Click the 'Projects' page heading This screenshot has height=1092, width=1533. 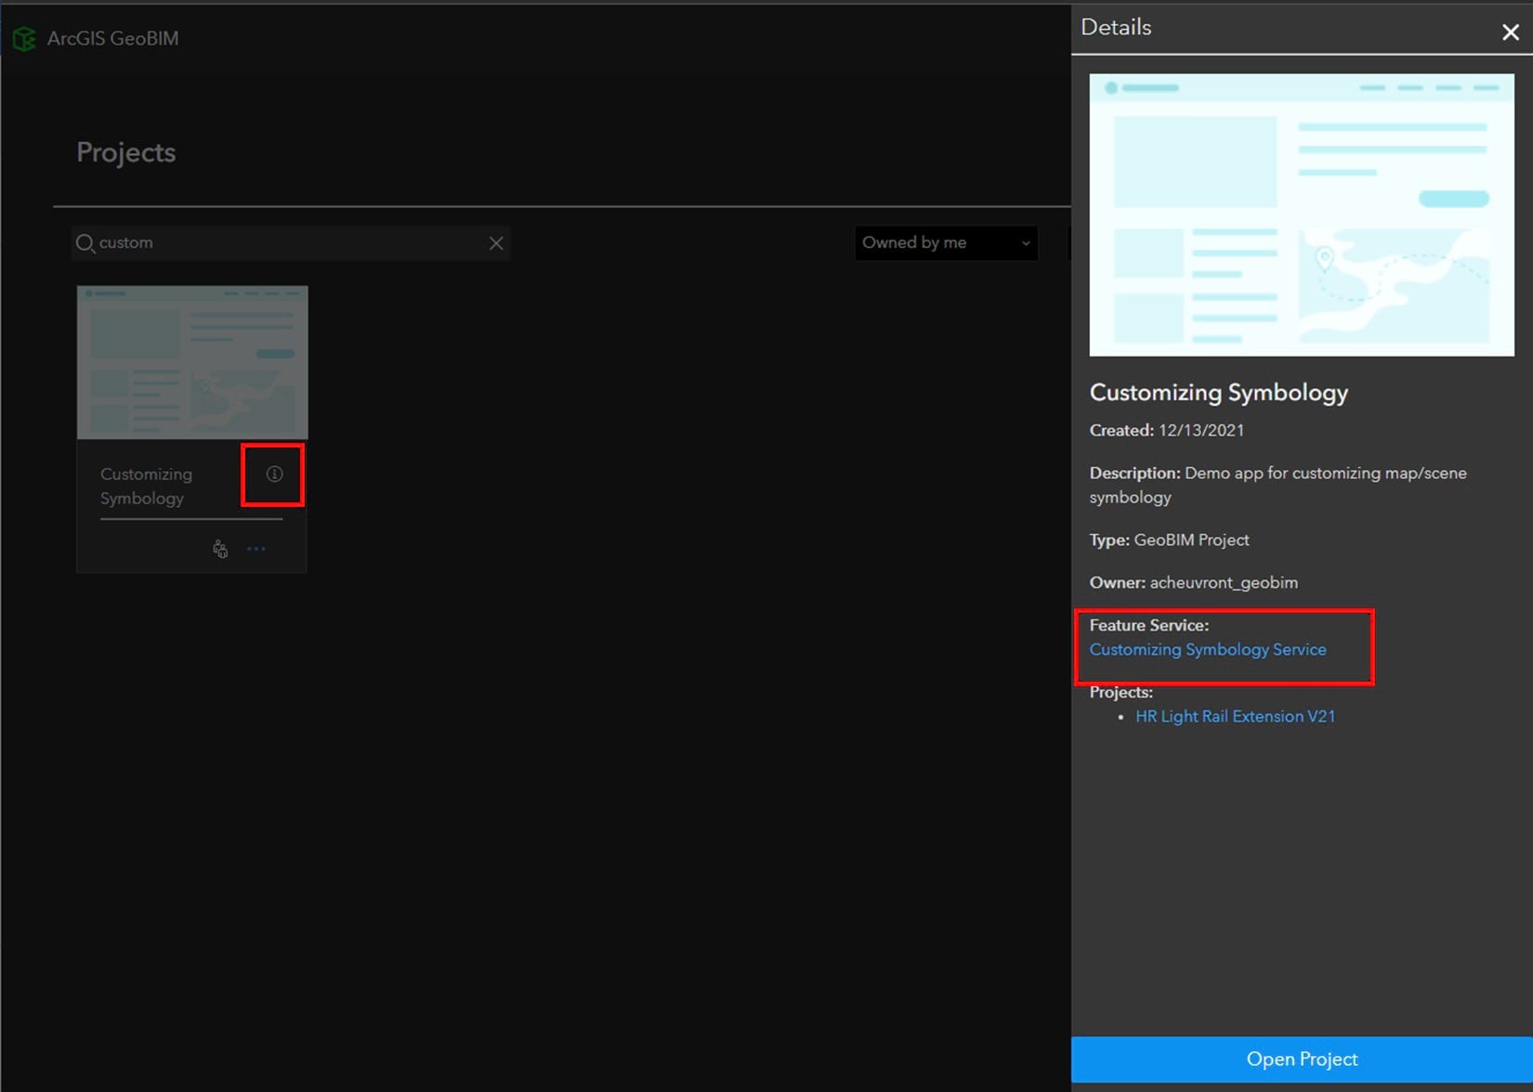(x=126, y=152)
